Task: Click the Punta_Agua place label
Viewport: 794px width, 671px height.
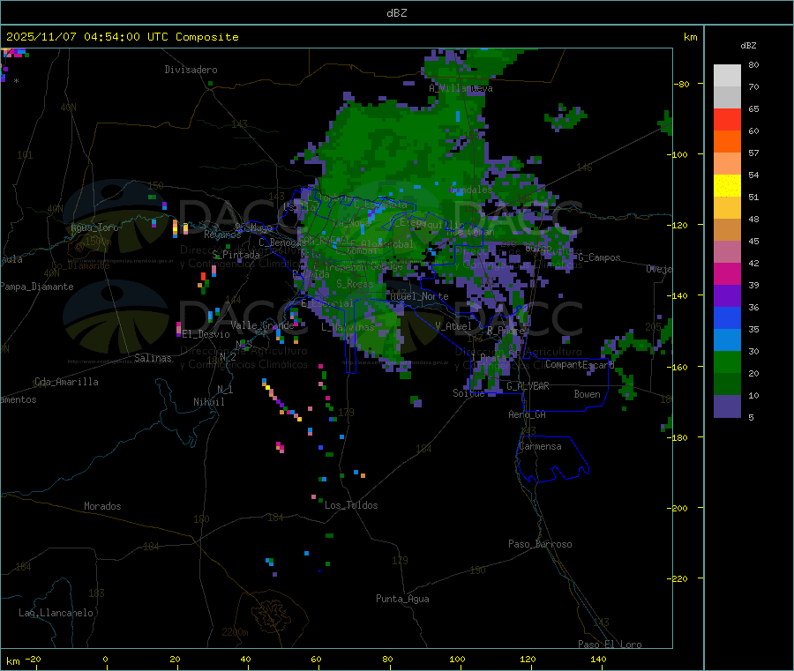Action: (402, 600)
